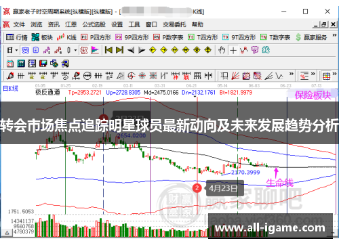This screenshot has width=339, height=245.
Task: Expand the candlestick style dropdown arrow
Action: click(75, 50)
